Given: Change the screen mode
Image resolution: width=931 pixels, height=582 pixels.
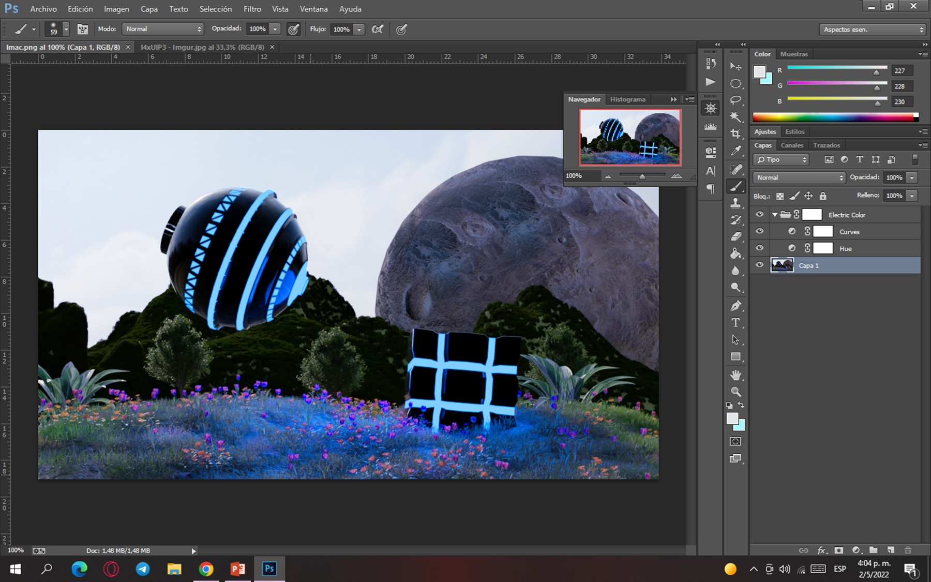Looking at the screenshot, I should coord(735,458).
